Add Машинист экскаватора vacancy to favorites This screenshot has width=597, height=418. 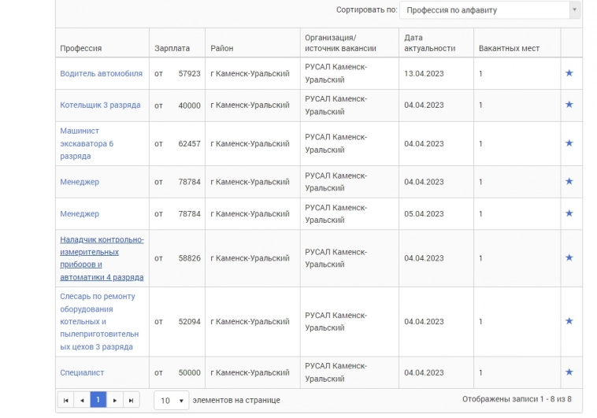click(569, 143)
